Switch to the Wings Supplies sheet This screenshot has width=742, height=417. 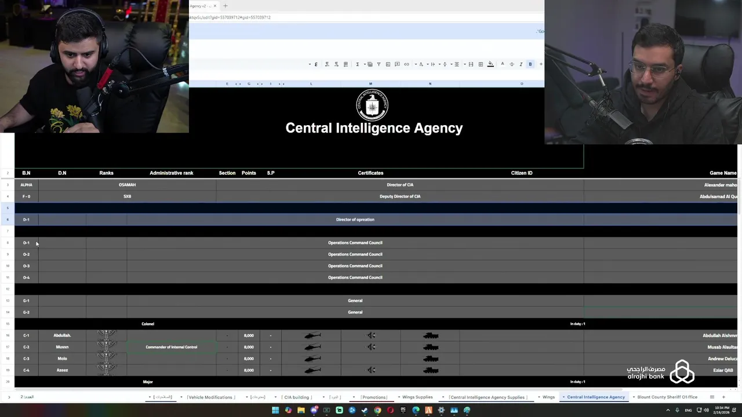pos(417,397)
